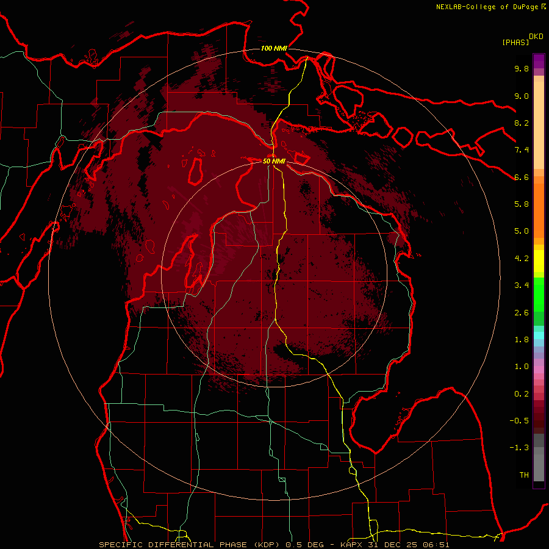Screen dimensions: 549x549
Task: Click the 7.4 color scale value
Action: (x=522, y=150)
